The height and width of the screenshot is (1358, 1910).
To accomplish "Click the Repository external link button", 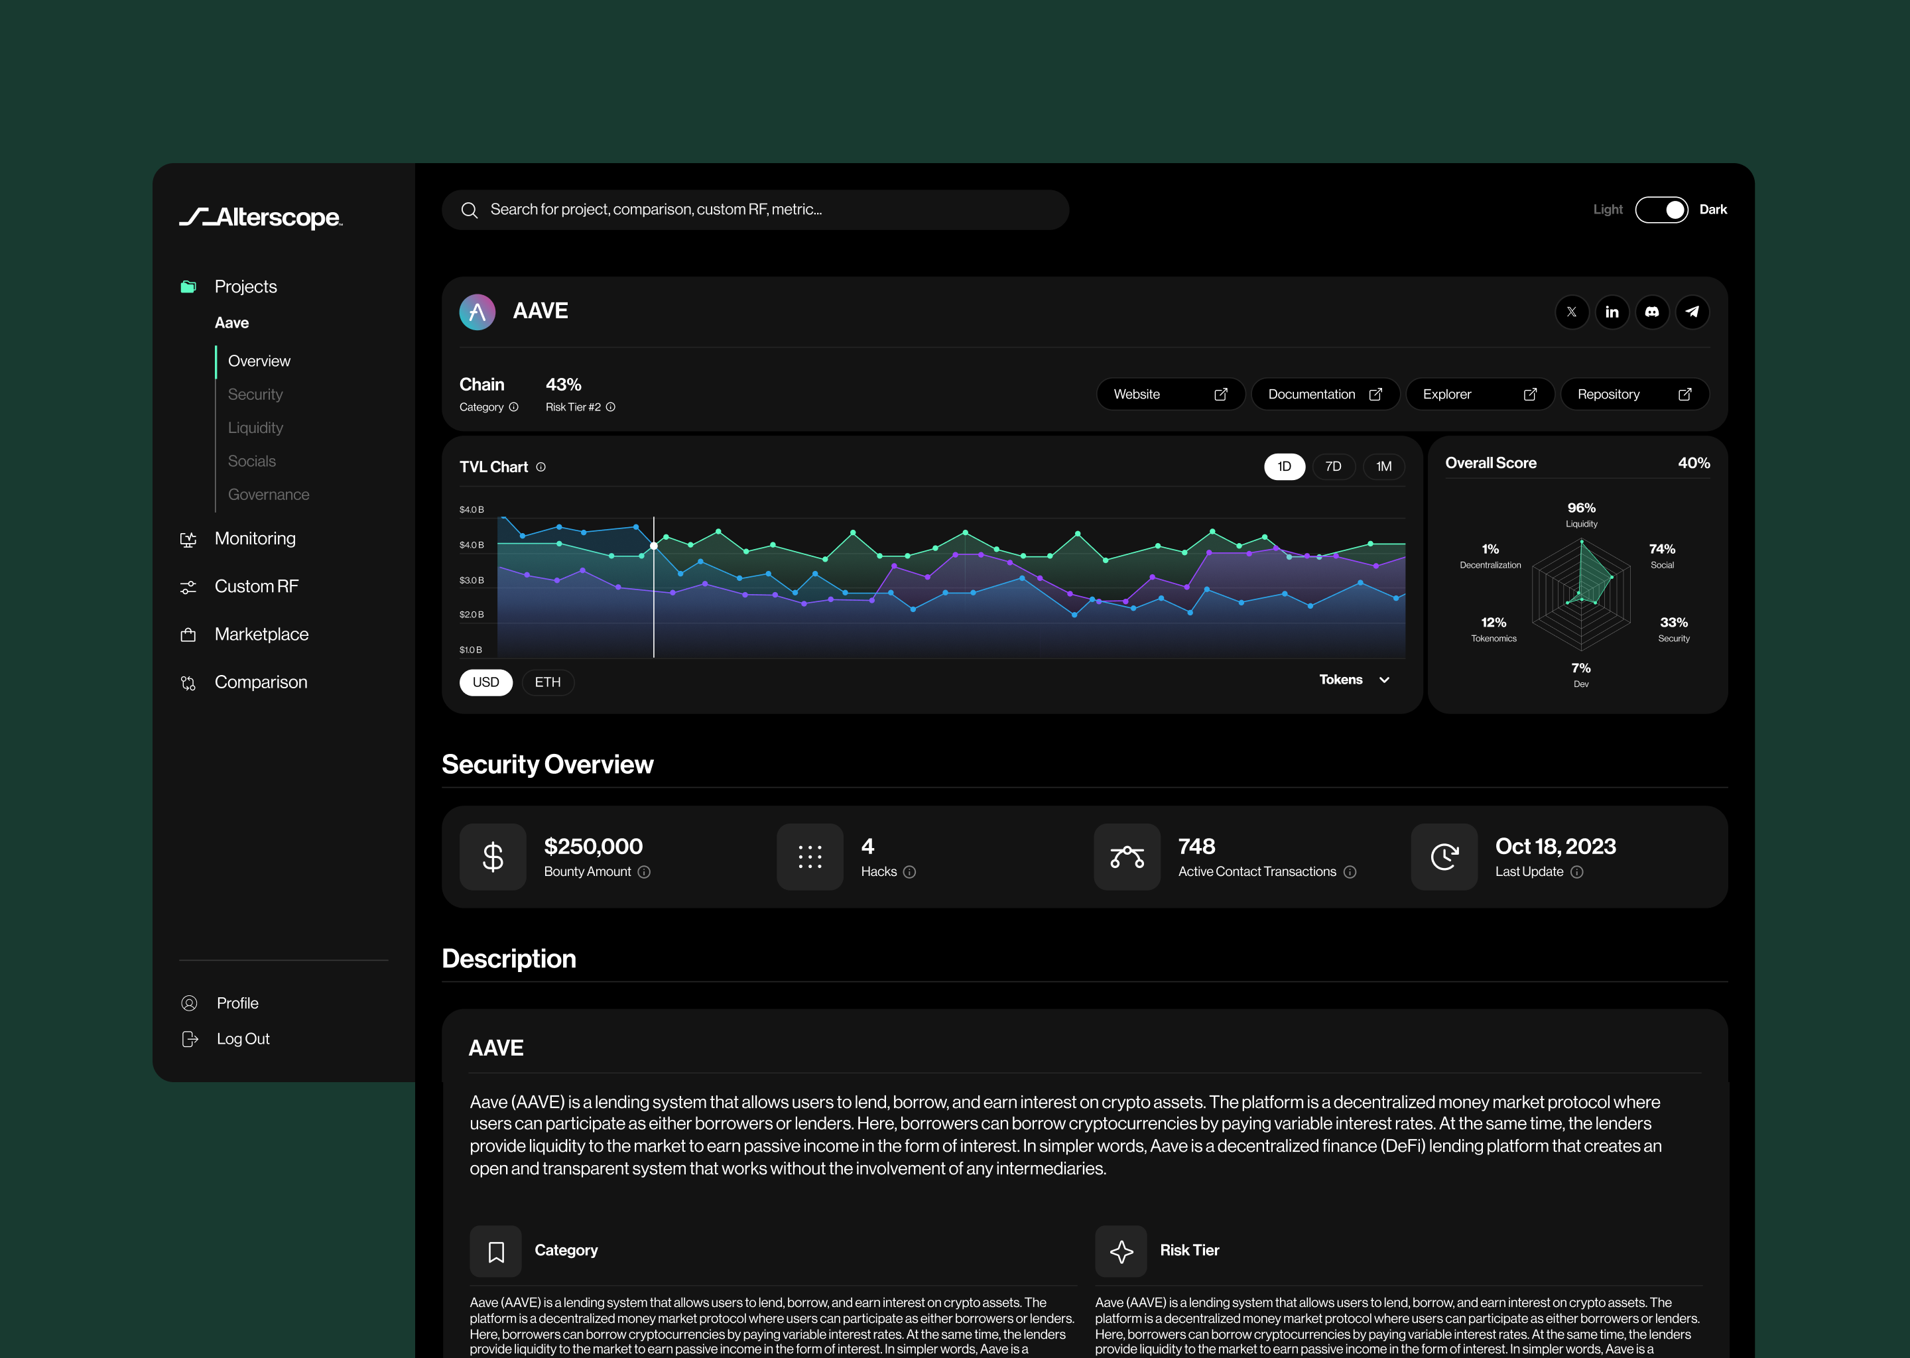I will tap(1634, 394).
